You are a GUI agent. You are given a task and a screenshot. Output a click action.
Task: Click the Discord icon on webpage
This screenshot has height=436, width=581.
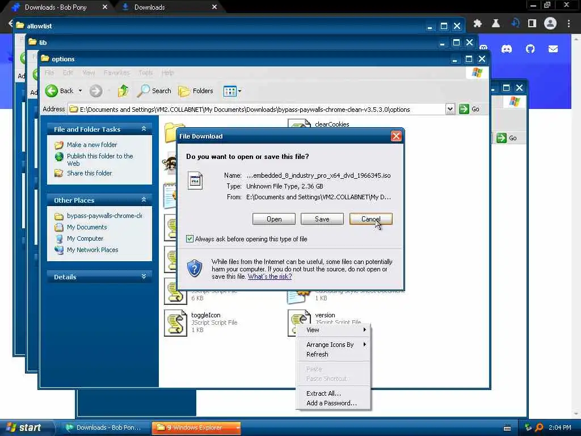pyautogui.click(x=507, y=49)
